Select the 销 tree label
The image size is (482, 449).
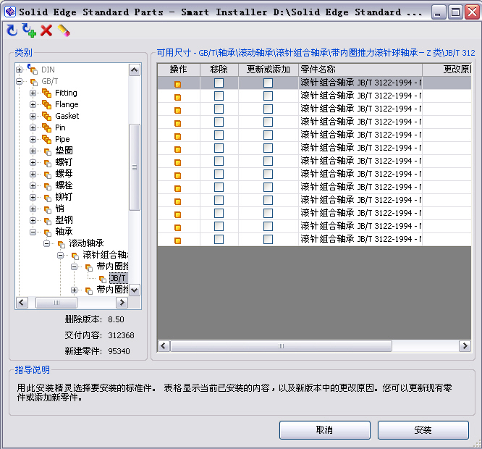[59, 209]
